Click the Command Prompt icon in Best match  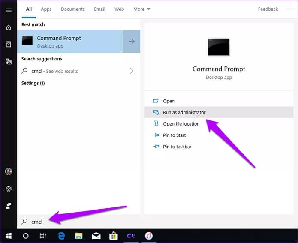coord(27,41)
